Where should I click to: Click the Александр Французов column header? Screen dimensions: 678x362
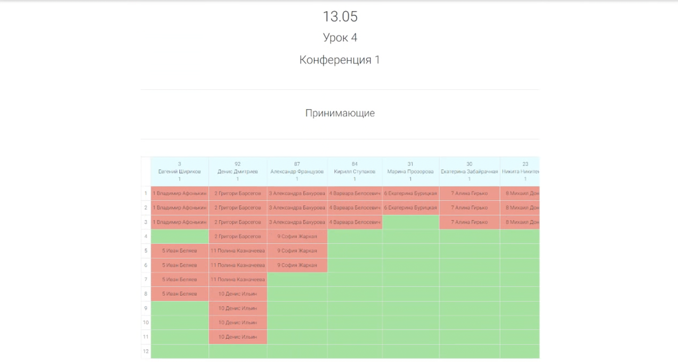297,172
